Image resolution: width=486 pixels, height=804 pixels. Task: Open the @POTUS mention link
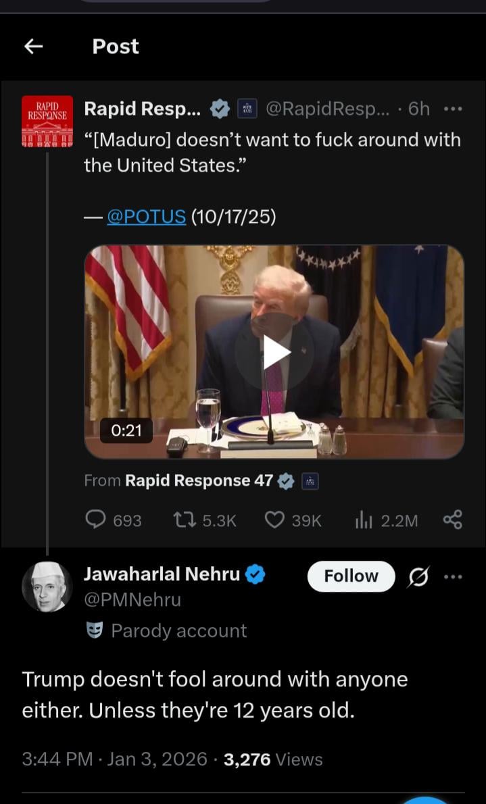point(146,216)
